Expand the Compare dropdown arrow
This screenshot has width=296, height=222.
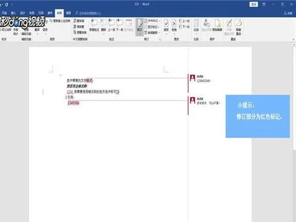point(196,34)
